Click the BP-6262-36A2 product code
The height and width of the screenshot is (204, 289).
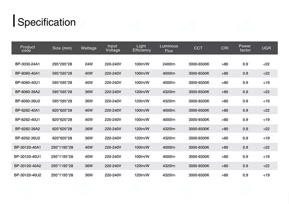tap(27, 129)
